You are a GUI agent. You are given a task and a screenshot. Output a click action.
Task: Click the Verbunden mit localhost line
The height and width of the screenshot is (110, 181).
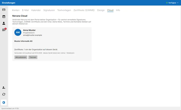[44, 53]
